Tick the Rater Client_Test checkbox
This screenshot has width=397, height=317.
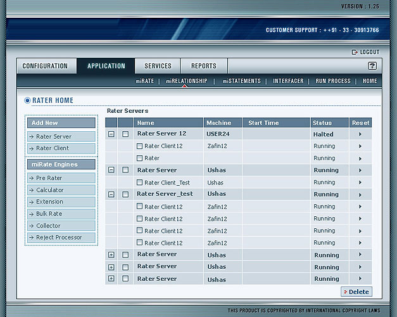(140, 183)
